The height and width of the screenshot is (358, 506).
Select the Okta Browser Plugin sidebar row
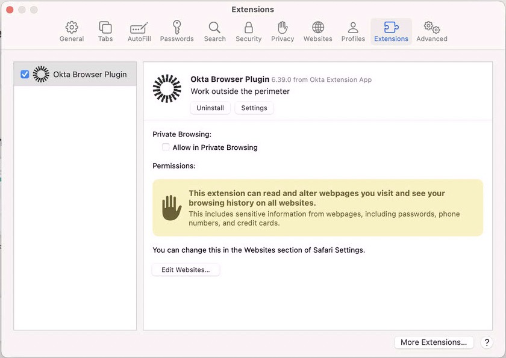point(75,74)
